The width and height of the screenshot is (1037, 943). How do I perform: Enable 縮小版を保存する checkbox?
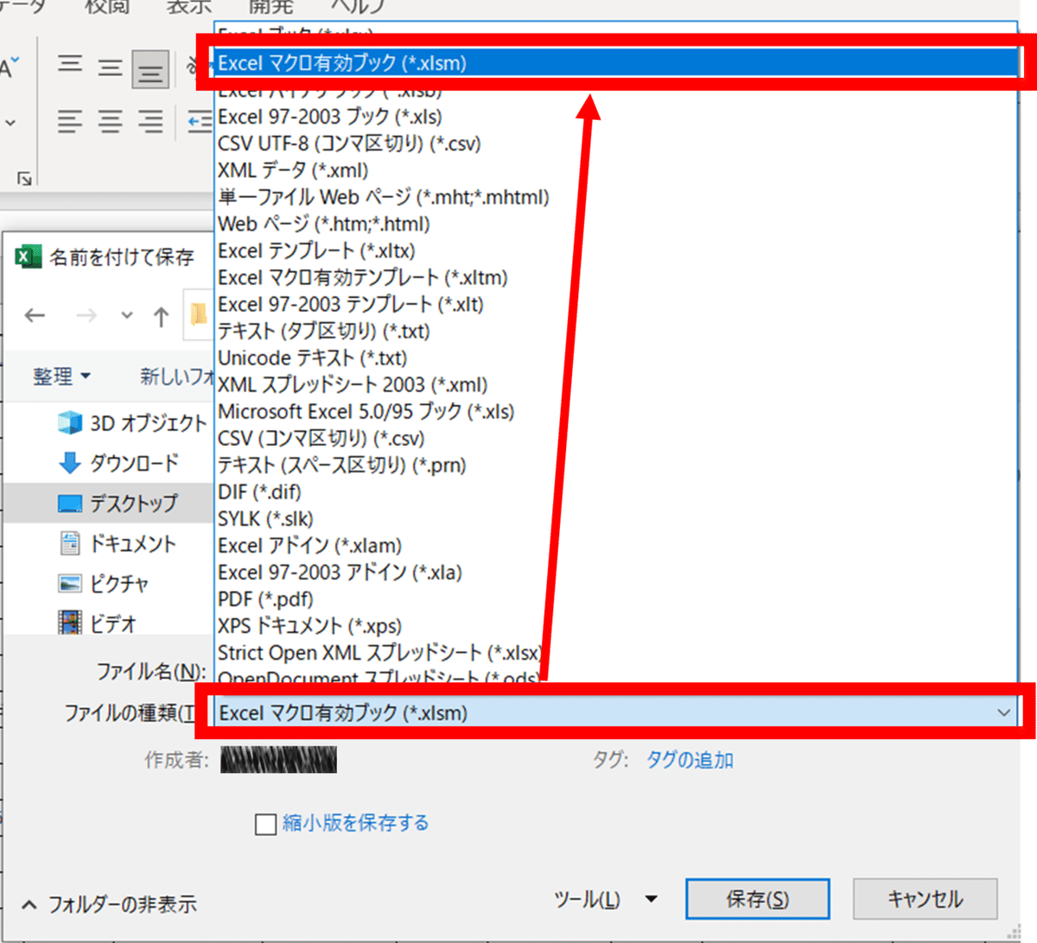pyautogui.click(x=265, y=824)
